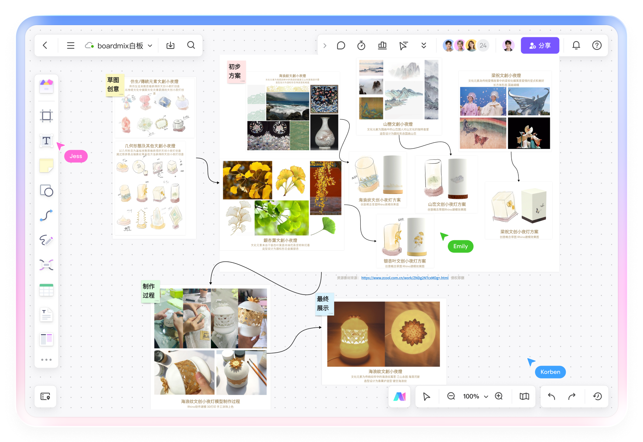
Task: Show more tools via double chevron
Action: click(x=423, y=45)
